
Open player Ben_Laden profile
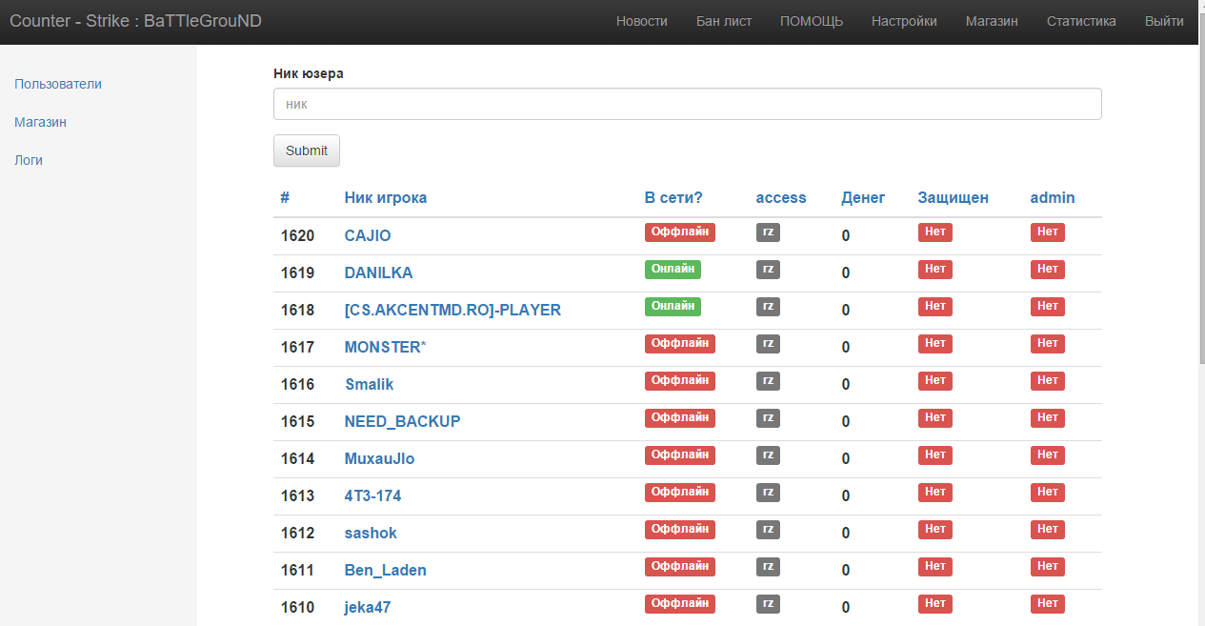click(386, 570)
